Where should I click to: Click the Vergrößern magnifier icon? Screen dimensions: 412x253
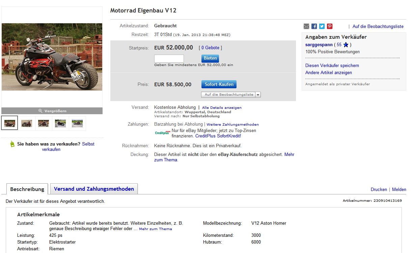point(40,111)
